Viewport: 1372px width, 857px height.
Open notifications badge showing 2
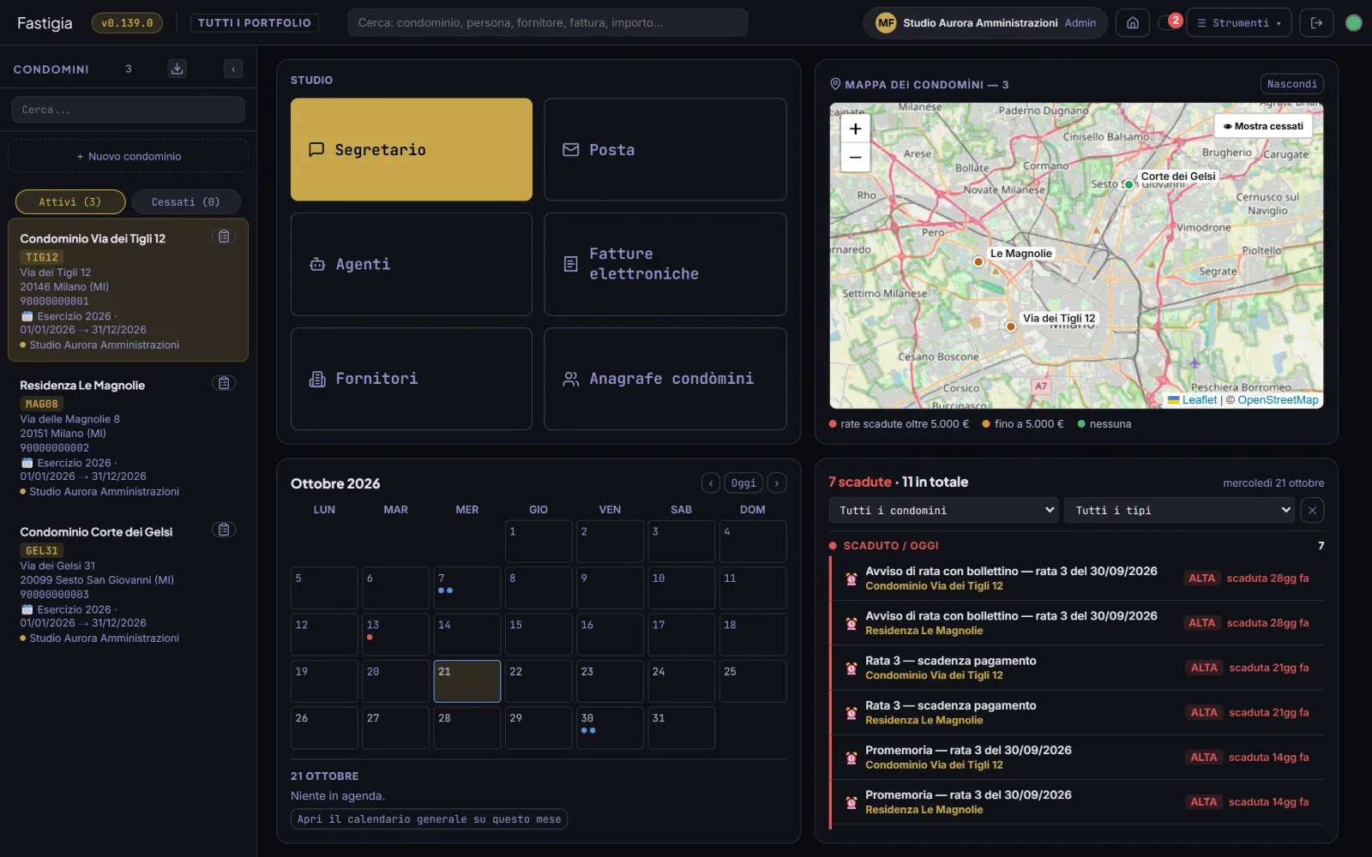pyautogui.click(x=1175, y=21)
